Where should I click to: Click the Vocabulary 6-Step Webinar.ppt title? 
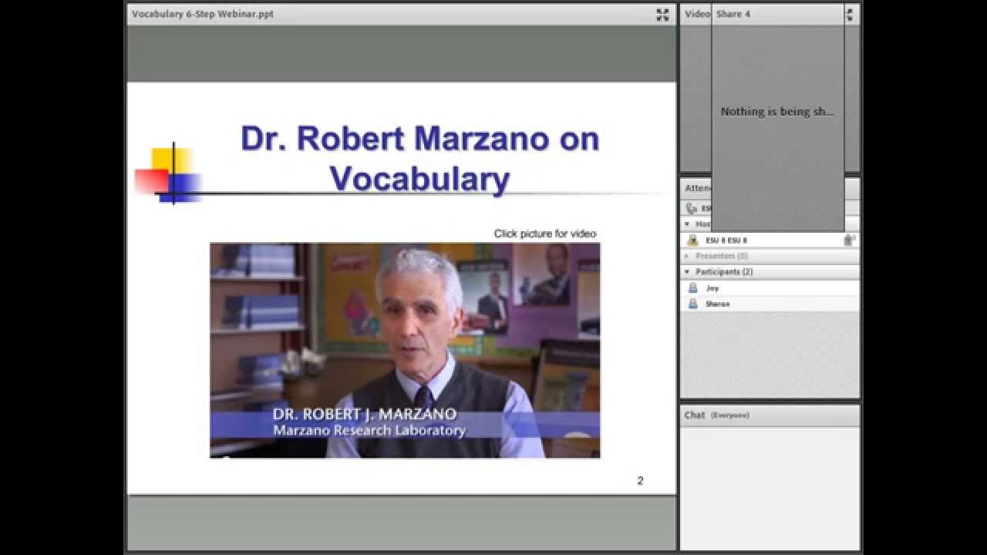203,14
